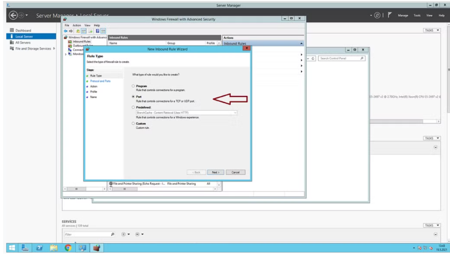Click the Firewall toolbar forward arrow
The width and height of the screenshot is (450, 254).
point(71,31)
